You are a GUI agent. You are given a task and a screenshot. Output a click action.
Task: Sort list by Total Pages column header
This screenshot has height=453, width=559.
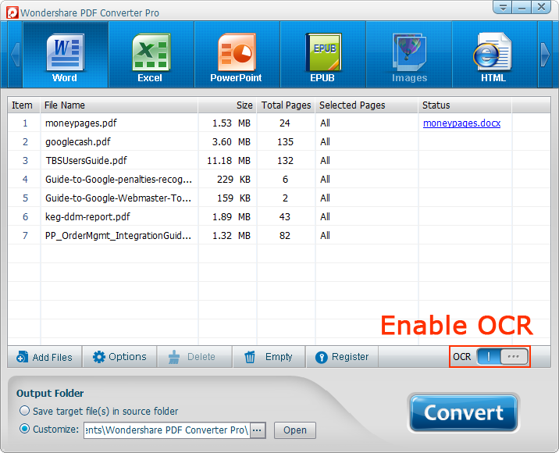point(286,105)
